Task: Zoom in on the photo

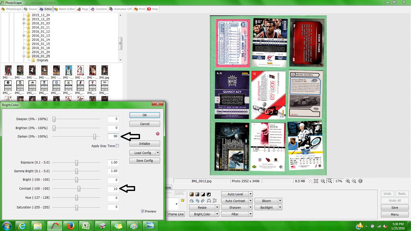Action: click(348, 181)
